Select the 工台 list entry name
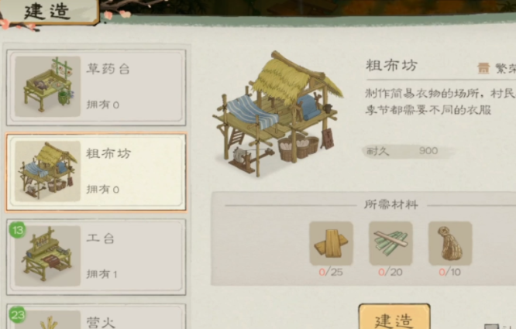The height and width of the screenshot is (329, 516). (x=101, y=238)
